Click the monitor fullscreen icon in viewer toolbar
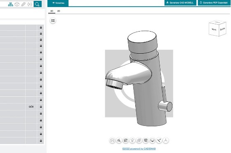The height and width of the screenshot is (153, 231). click(x=152, y=140)
